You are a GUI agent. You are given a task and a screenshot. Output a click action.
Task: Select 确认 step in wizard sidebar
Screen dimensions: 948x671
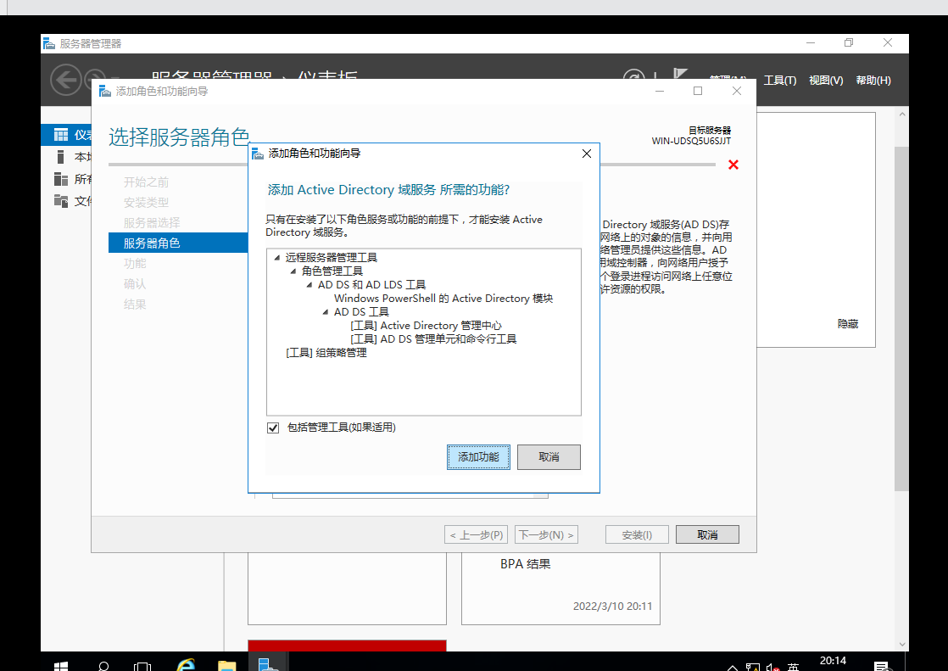135,284
